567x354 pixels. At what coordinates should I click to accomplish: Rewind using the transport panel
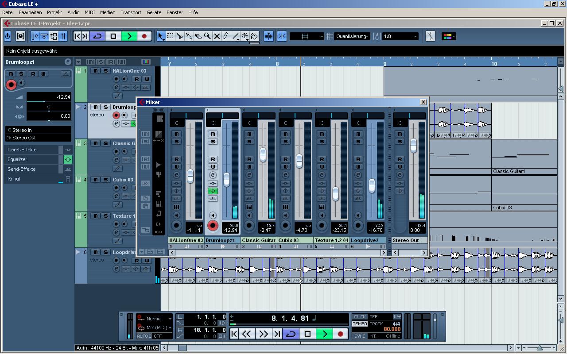[x=247, y=334]
